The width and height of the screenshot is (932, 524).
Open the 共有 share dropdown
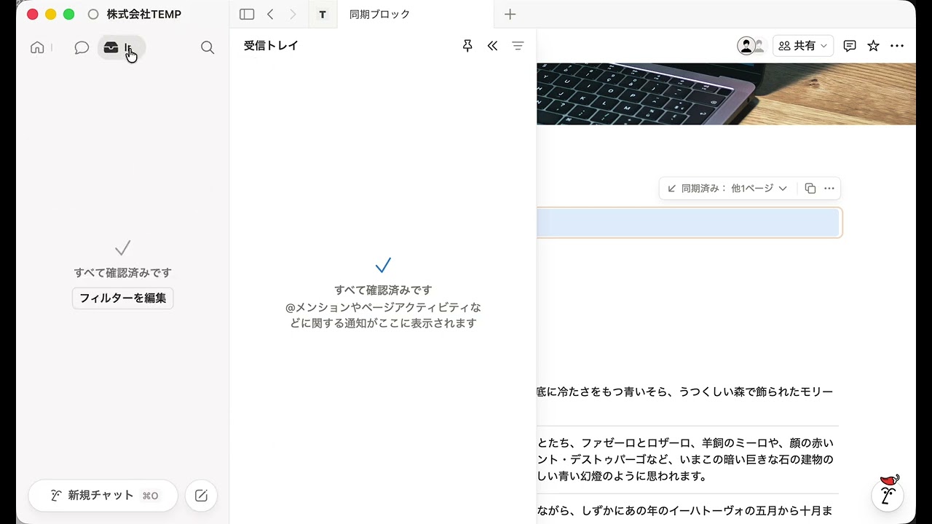pyautogui.click(x=804, y=46)
